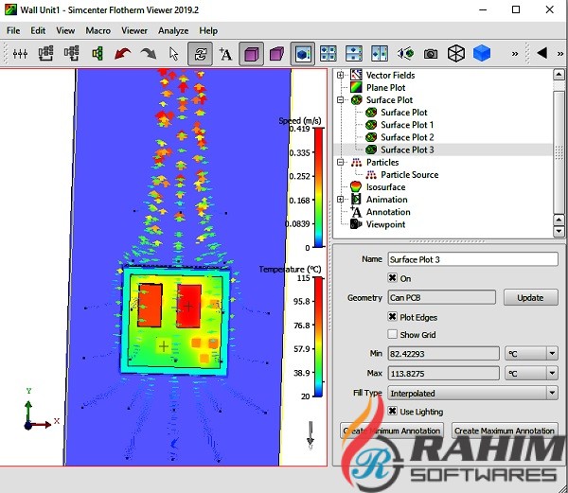Screen dimensions: 568x493
Task: Click the solid blue cube toolbar icon
Action: coord(482,53)
